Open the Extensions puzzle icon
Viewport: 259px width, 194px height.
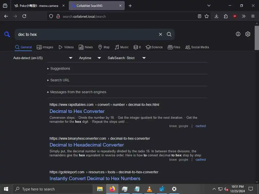pos(226,16)
